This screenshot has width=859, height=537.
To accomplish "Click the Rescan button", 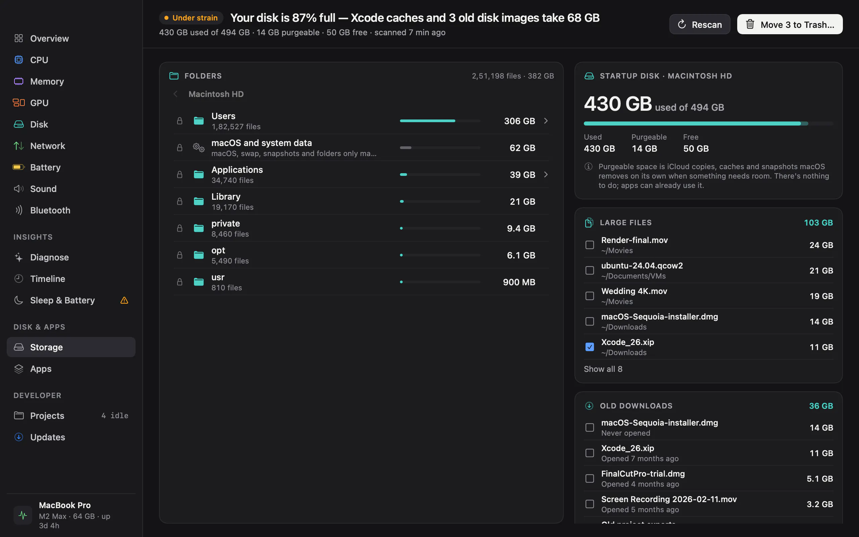I will [x=700, y=25].
